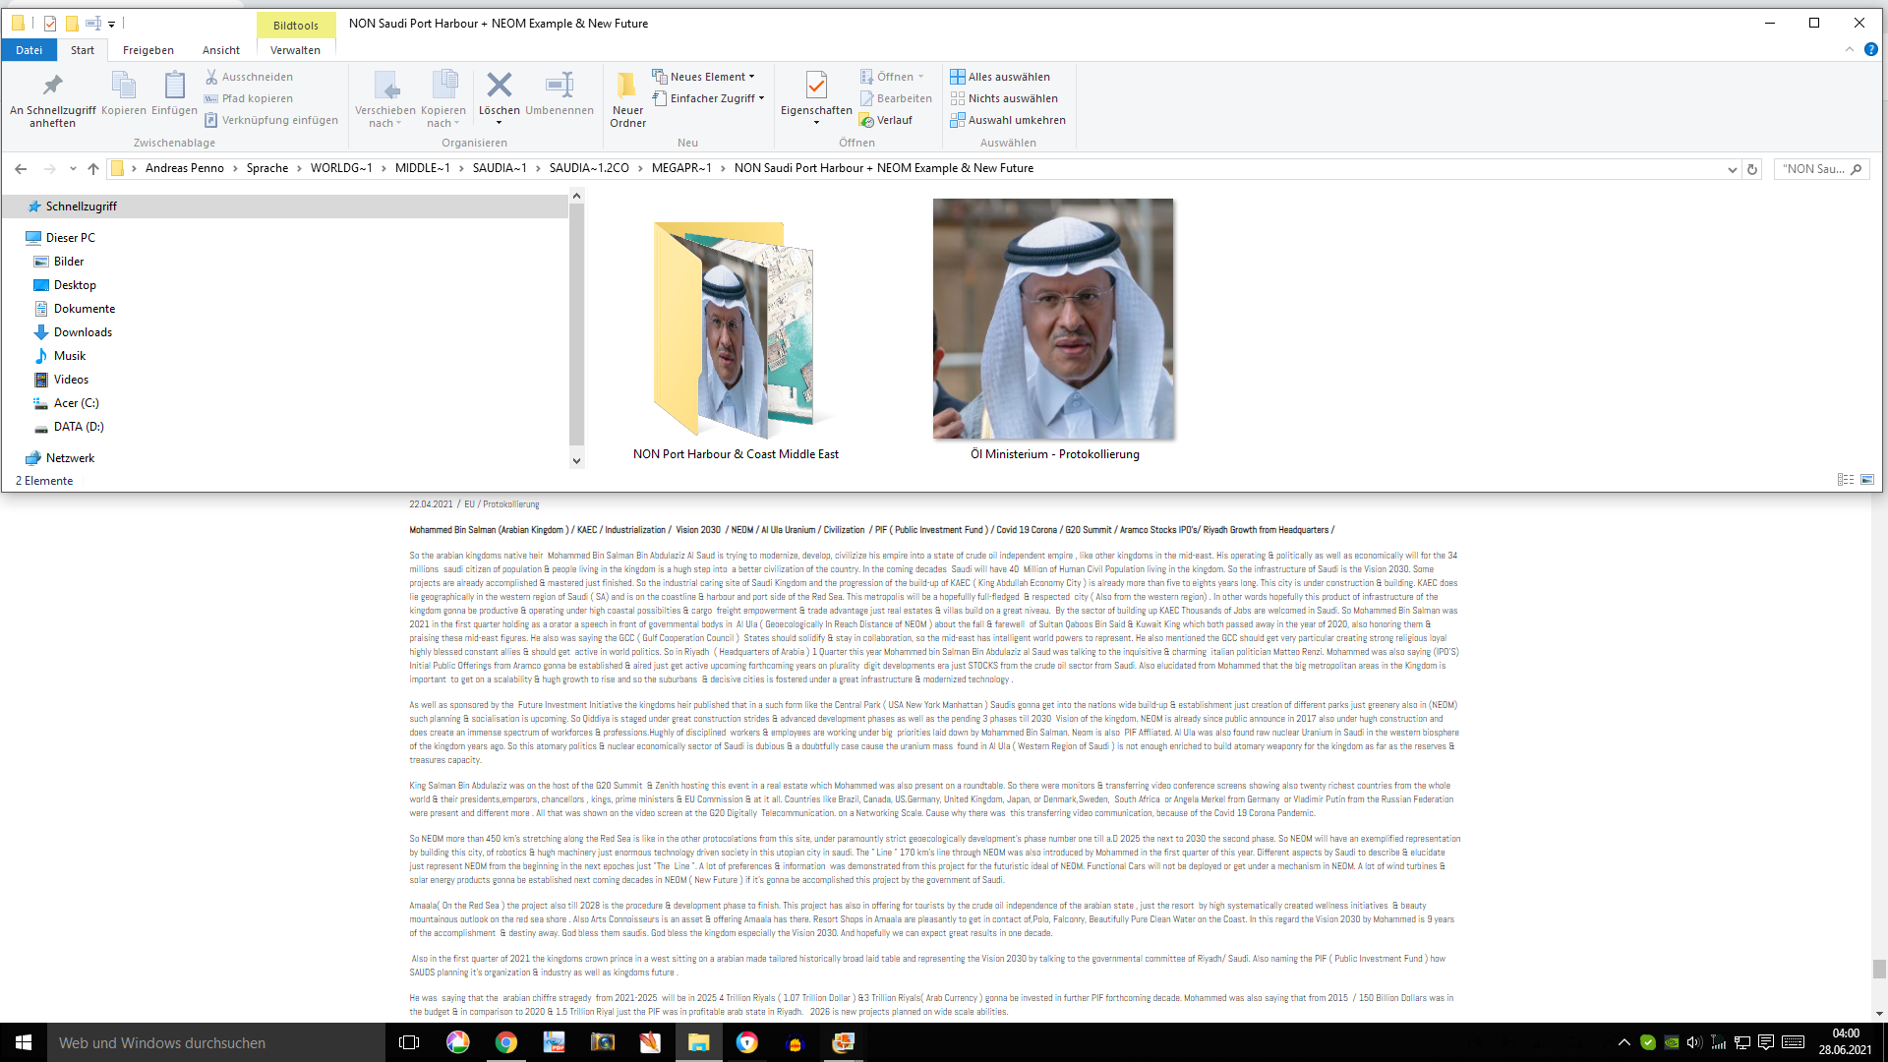Open the address bar history dropdown
The image size is (1888, 1062).
[1732, 169]
